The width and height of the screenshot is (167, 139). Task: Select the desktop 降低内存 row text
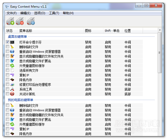(26, 80)
